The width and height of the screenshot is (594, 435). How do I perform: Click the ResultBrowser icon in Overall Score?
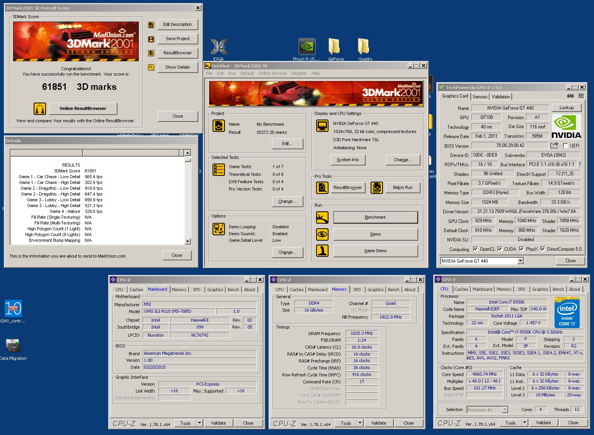coord(151,53)
